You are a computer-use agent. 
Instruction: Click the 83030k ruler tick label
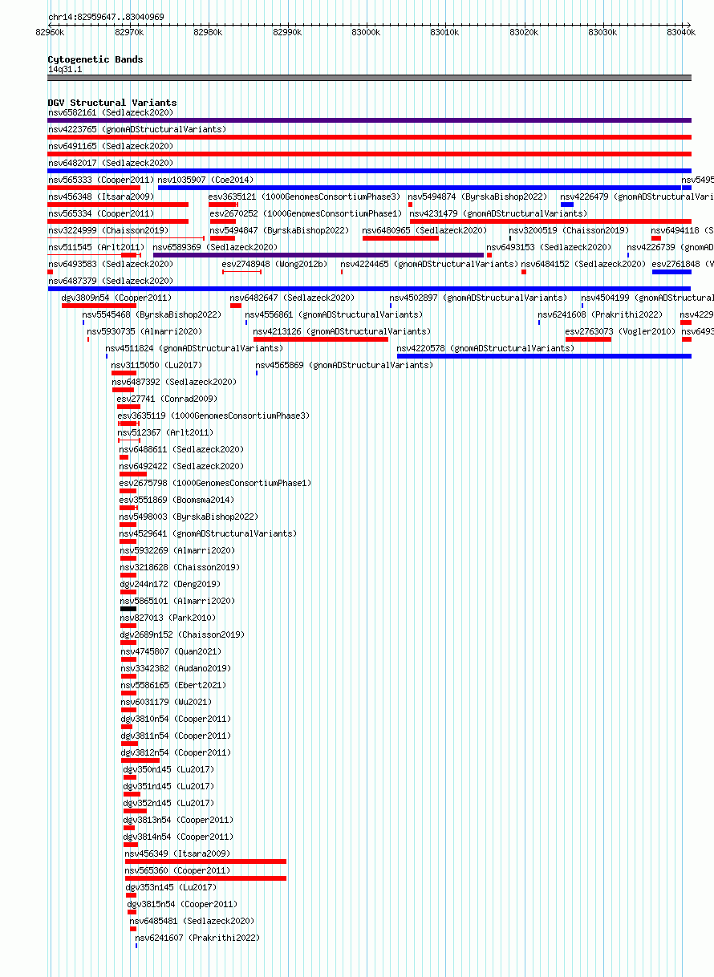pos(602,32)
